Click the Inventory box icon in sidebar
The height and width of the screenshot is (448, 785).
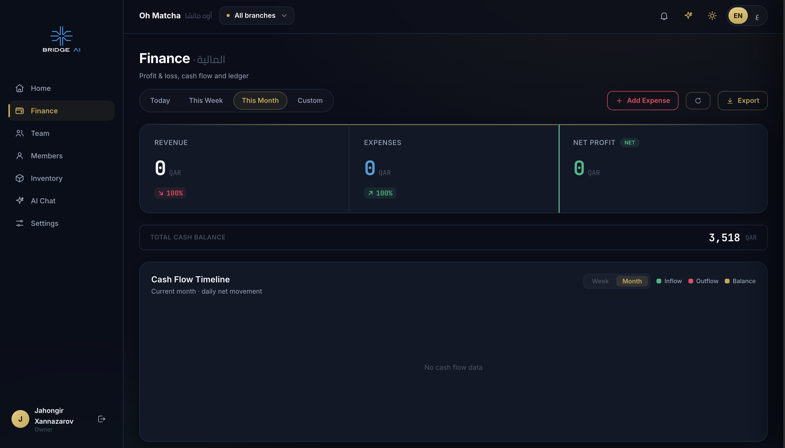point(20,178)
